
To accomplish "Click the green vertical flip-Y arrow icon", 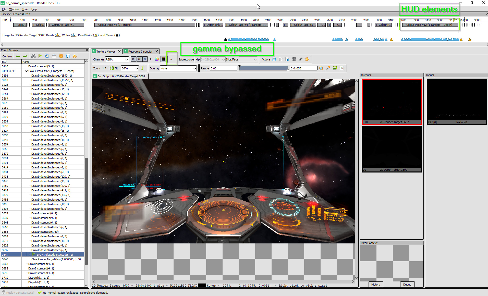I will pyautogui.click(x=142, y=68).
